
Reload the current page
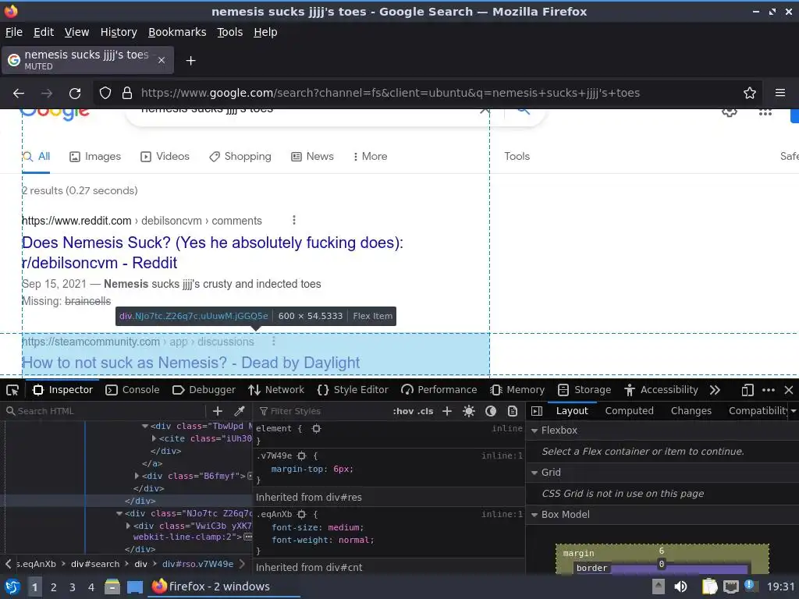[75, 94]
